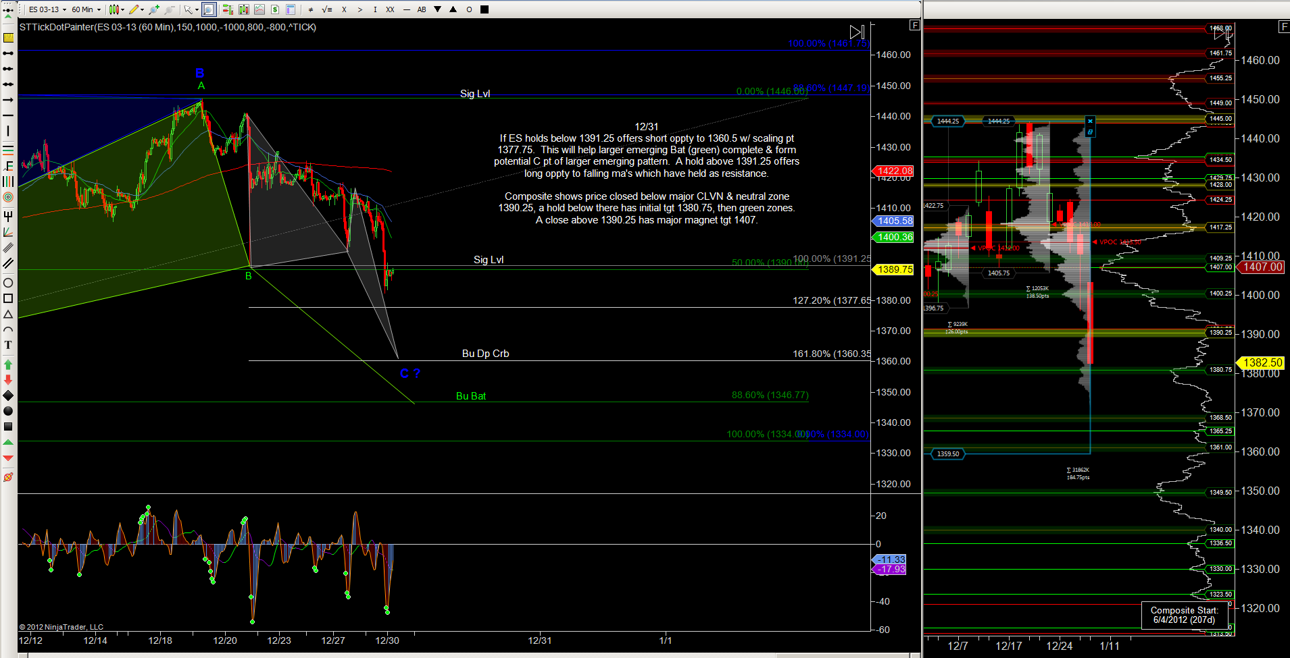Show the Data Box panel
1290x658 pixels.
pyautogui.click(x=291, y=9)
